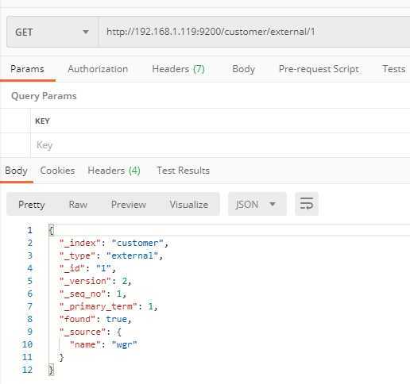
Task: Click the "_type" key on line 3
Action: 78,255
